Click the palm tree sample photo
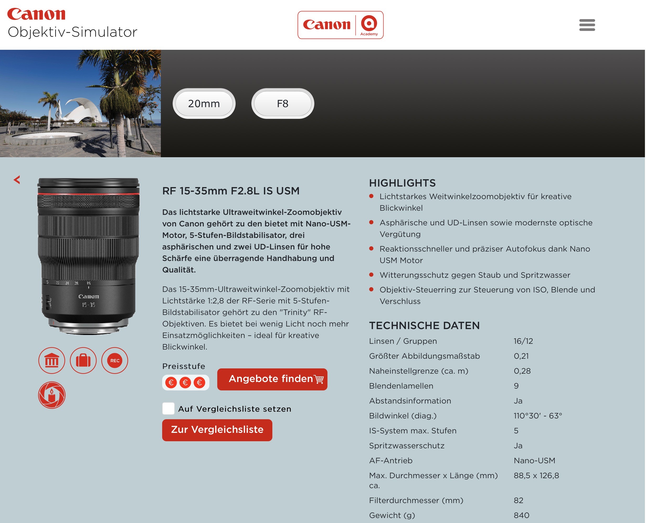646x523 pixels. (80, 103)
